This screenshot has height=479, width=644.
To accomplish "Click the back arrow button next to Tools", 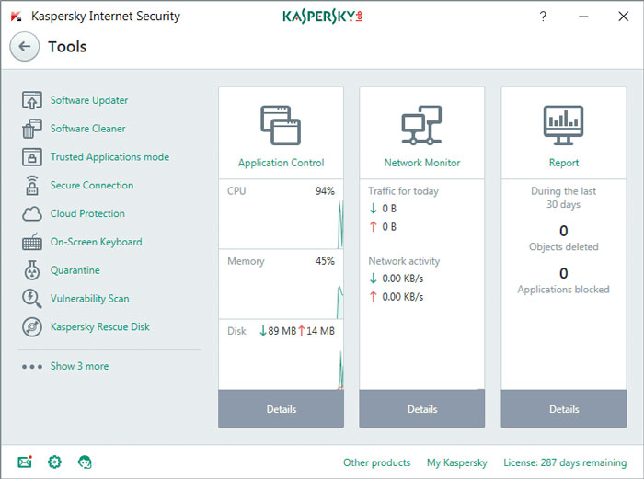I will pyautogui.click(x=25, y=46).
